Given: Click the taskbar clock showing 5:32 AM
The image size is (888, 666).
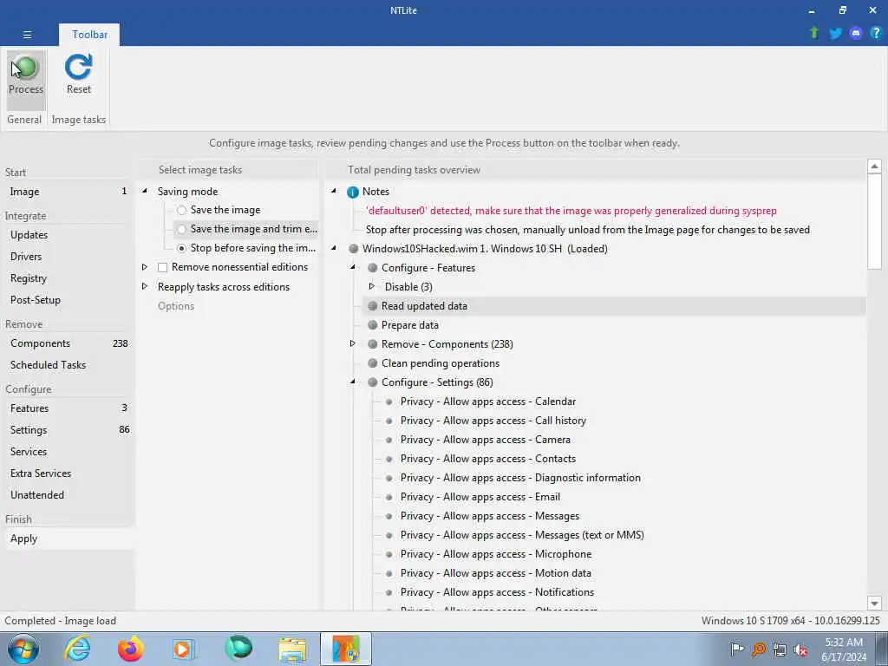Looking at the screenshot, I should [844, 650].
